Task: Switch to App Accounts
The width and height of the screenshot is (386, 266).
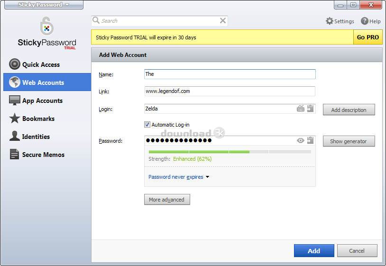Action: click(x=47, y=101)
